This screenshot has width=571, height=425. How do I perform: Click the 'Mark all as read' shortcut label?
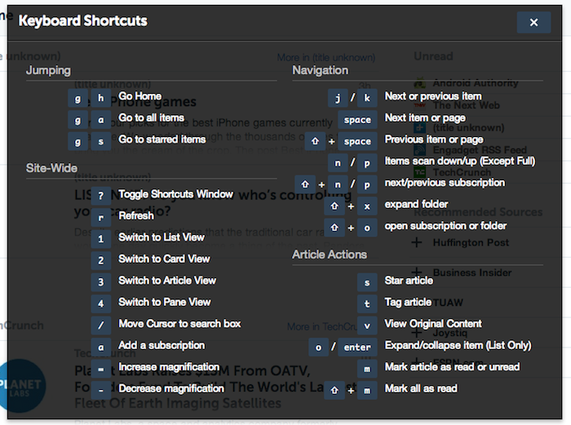point(421,388)
